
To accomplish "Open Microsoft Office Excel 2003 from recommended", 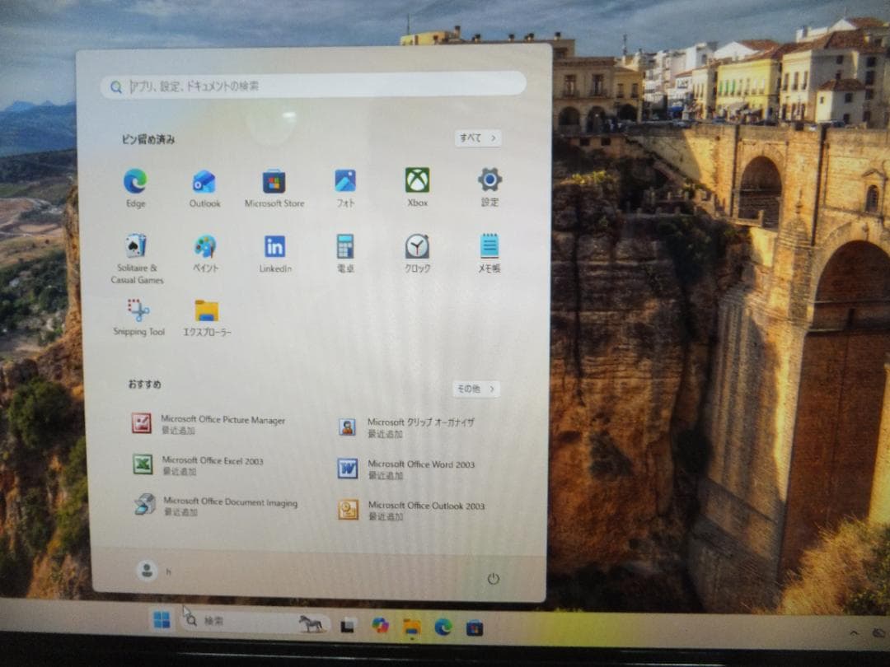I will click(x=214, y=464).
